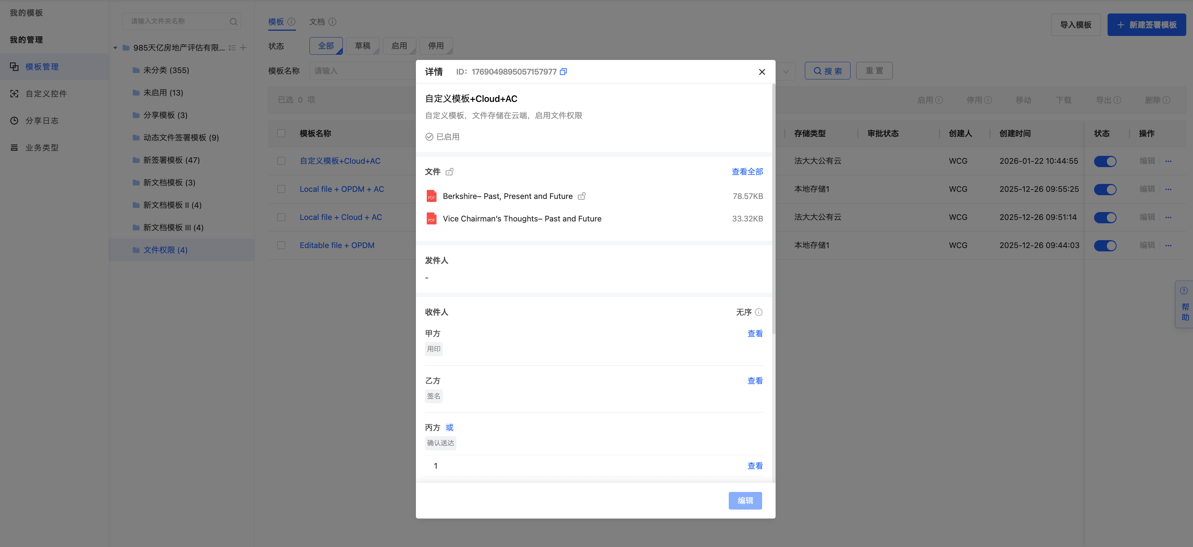Click the PDF icon of Vice Chairman's Thoughts
This screenshot has width=1193, height=547.
(431, 219)
